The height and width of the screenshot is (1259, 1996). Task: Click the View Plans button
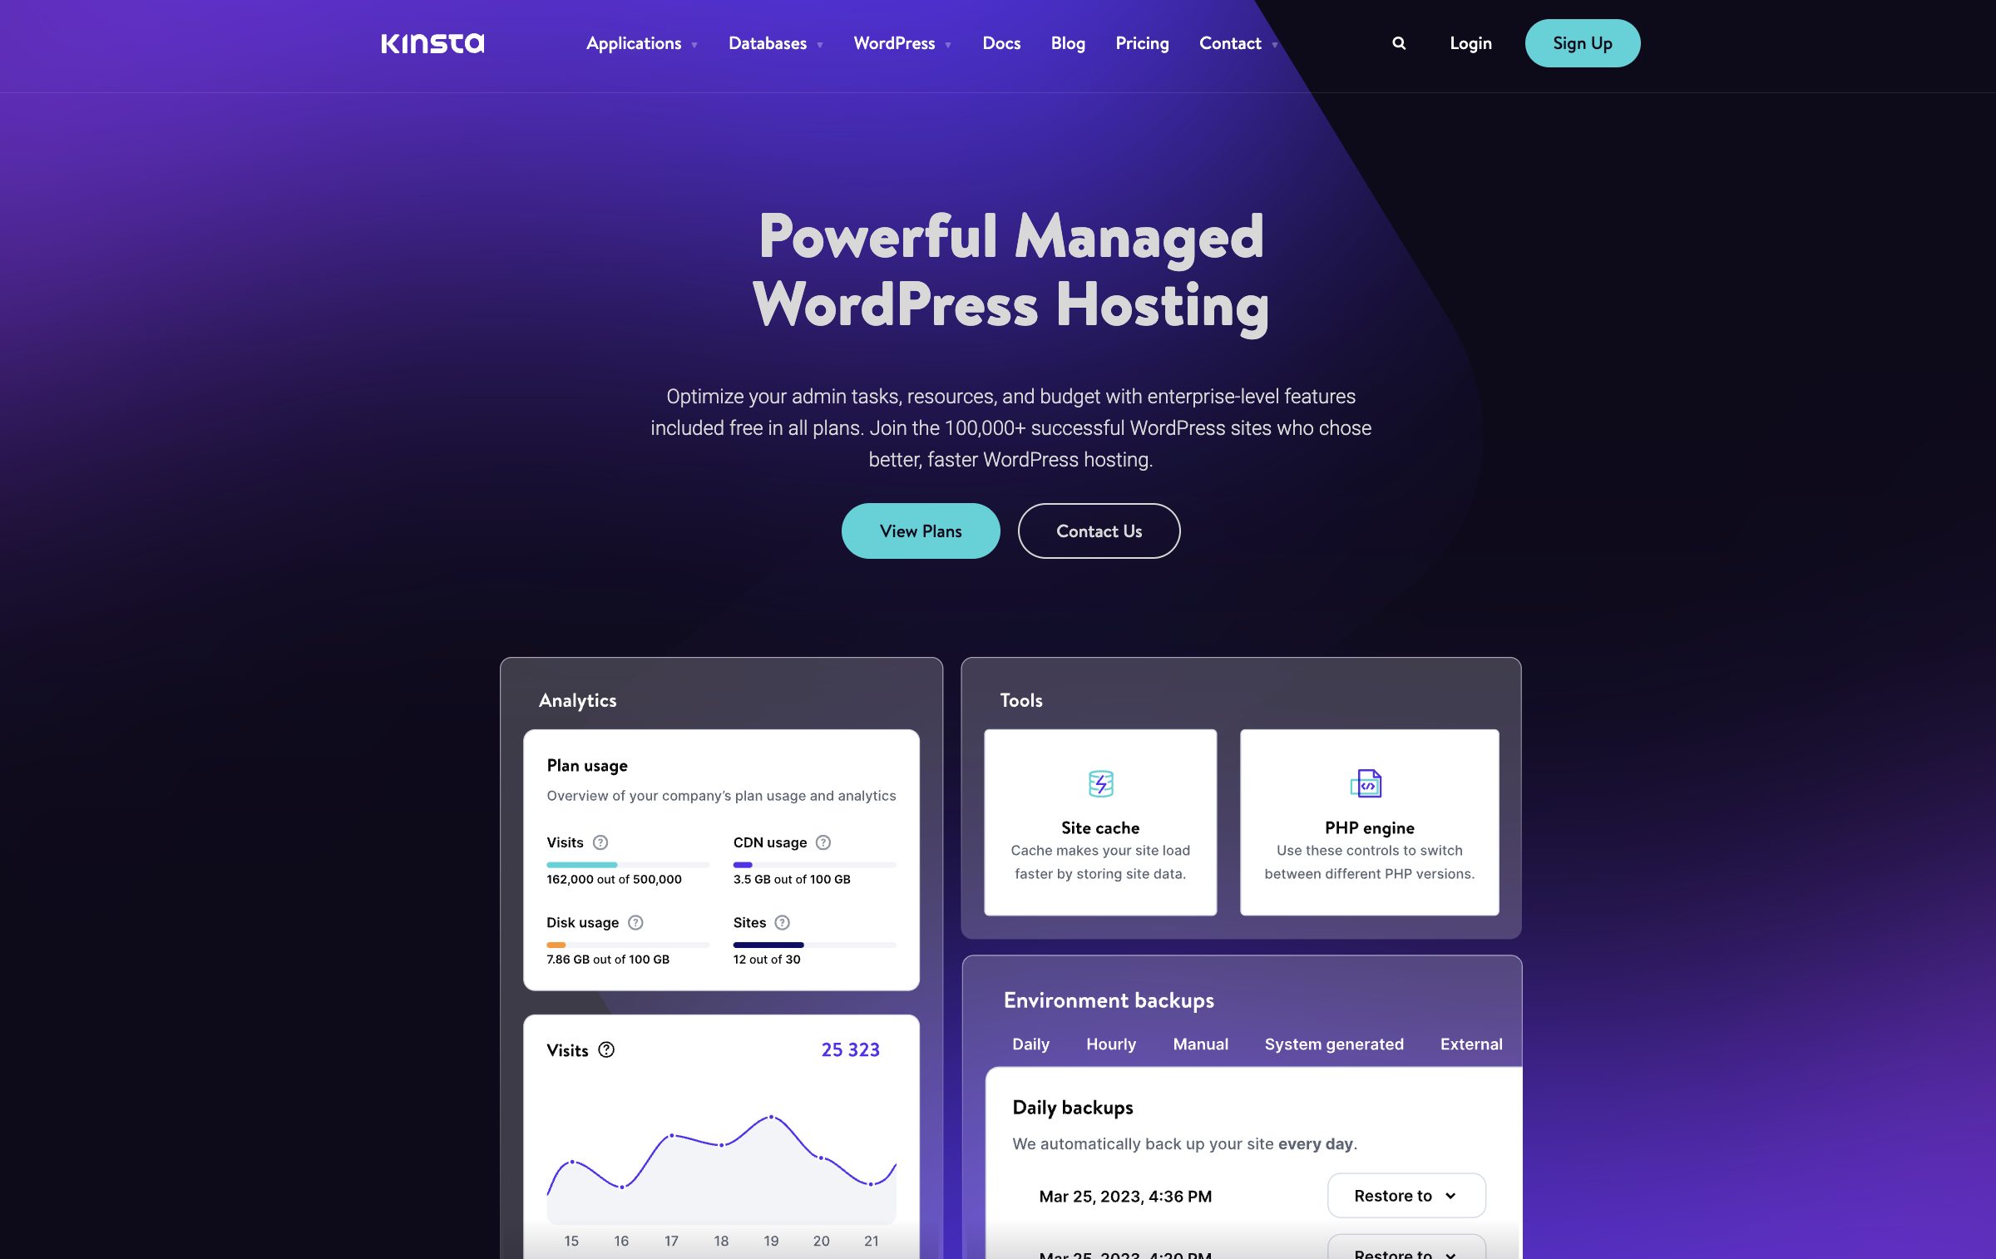[x=920, y=530]
